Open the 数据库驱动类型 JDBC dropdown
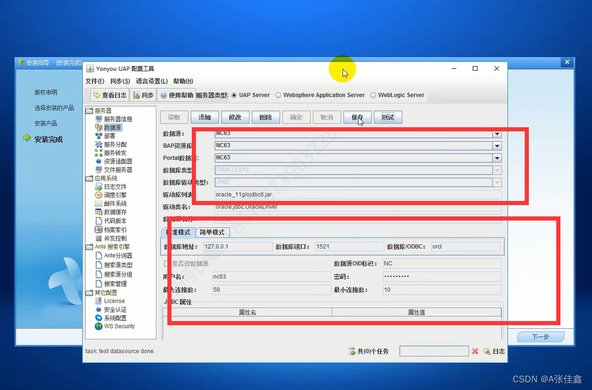Image resolution: width=592 pixels, height=390 pixels. pos(497,183)
